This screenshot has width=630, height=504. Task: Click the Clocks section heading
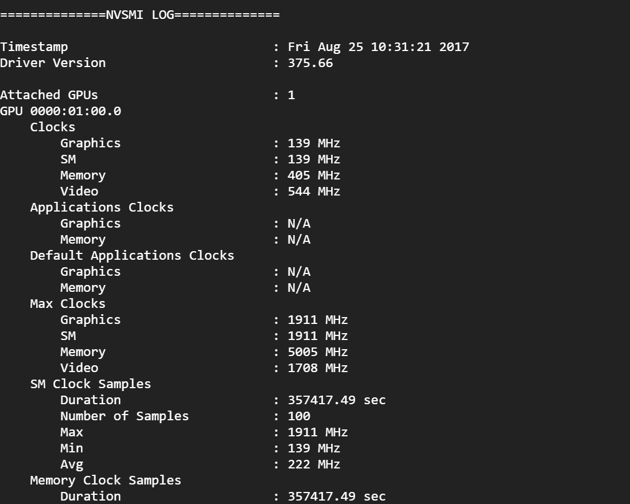click(x=53, y=127)
